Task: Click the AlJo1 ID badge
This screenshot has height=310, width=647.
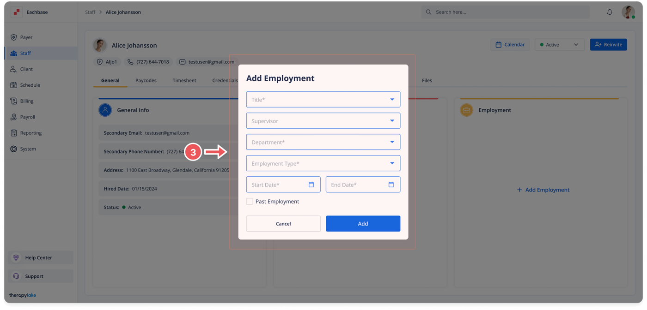Action: (107, 62)
